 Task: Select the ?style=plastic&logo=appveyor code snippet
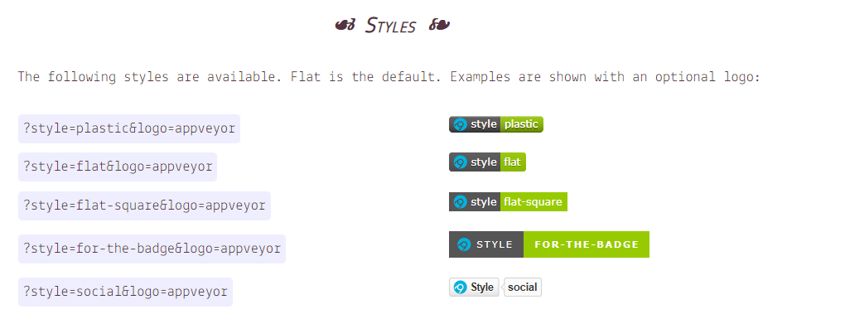pos(128,128)
